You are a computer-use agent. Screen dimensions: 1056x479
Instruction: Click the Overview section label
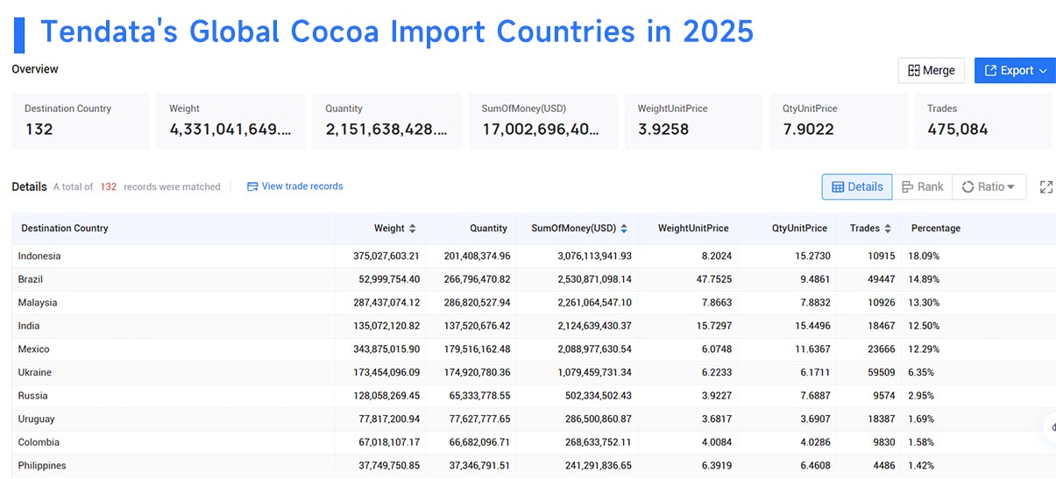click(x=35, y=69)
